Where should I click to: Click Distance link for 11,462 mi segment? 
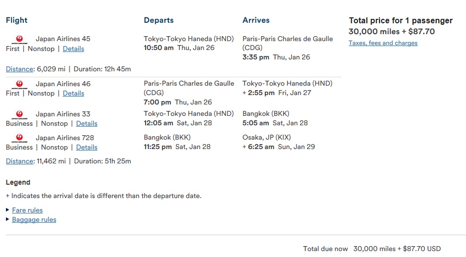(19, 161)
